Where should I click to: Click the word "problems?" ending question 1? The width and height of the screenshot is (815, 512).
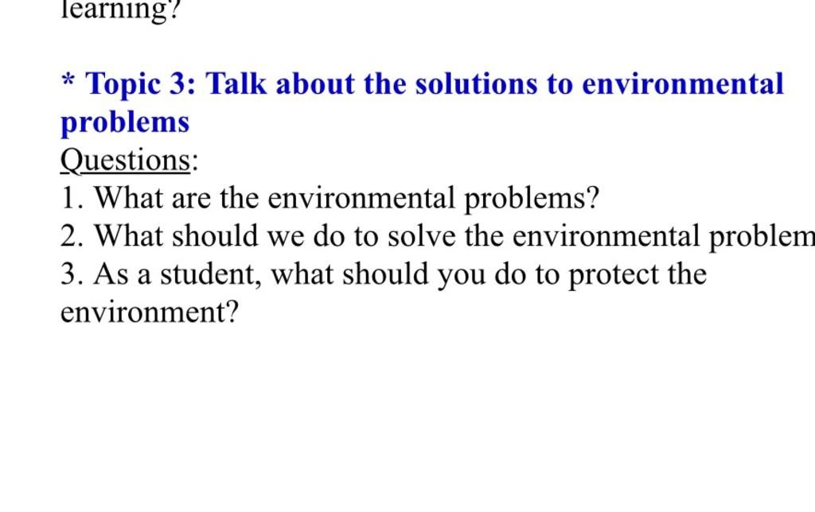point(532,199)
